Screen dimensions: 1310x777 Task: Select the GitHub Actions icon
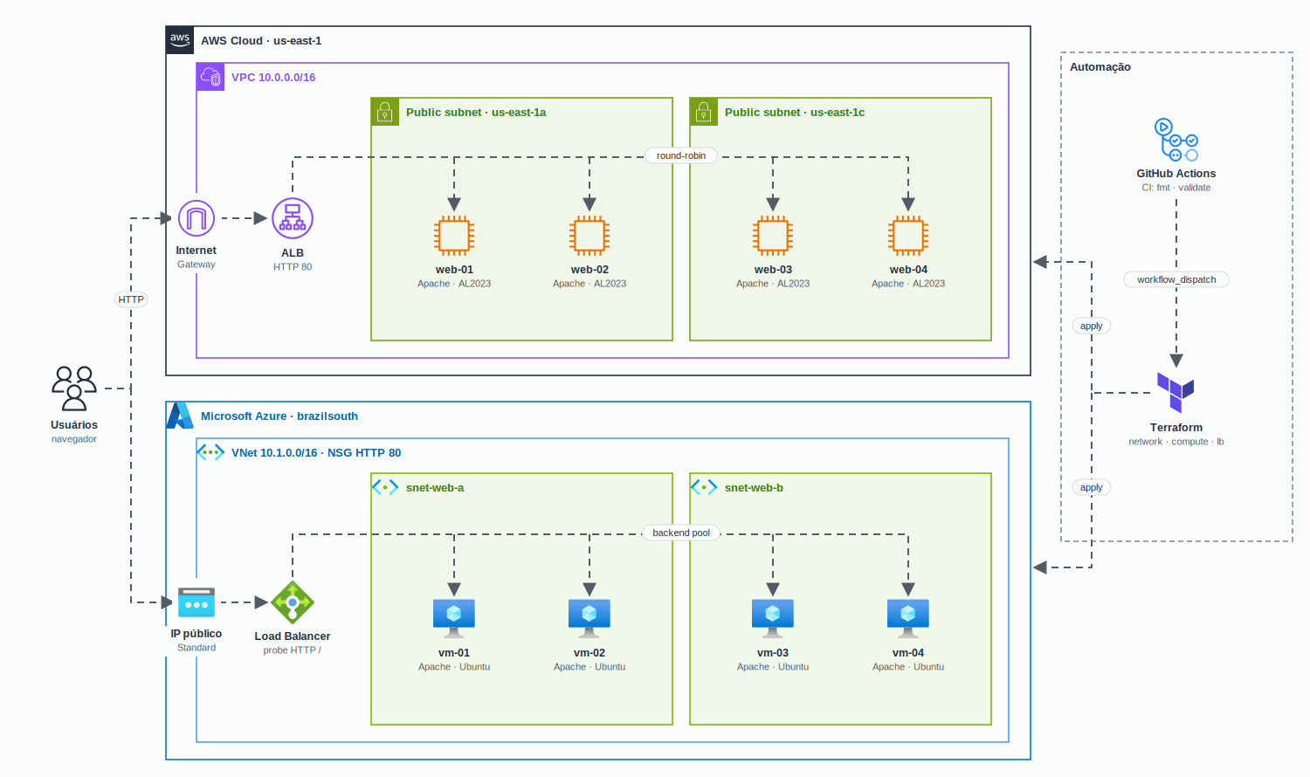pos(1176,140)
